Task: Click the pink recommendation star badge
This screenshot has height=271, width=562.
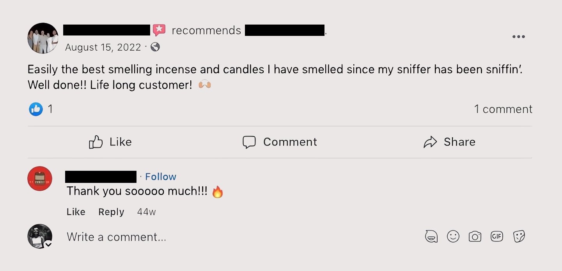Action: pyautogui.click(x=159, y=30)
